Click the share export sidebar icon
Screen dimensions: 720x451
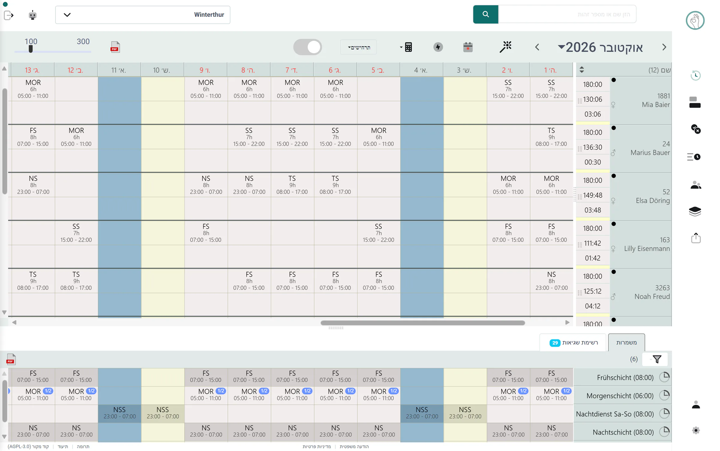pyautogui.click(x=696, y=238)
